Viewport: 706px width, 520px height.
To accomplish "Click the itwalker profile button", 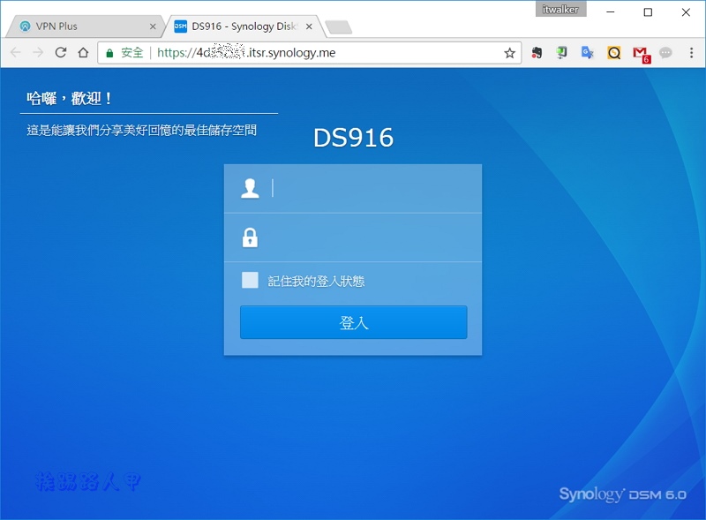I will coord(560,10).
